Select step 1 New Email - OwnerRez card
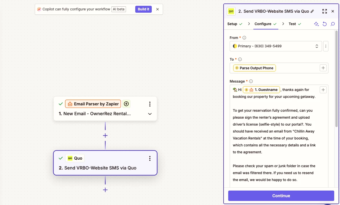 click(x=105, y=109)
